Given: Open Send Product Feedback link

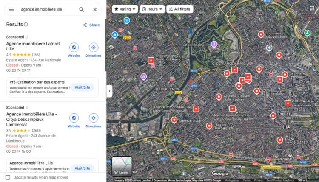Looking at the screenshot, I should tap(280, 180).
